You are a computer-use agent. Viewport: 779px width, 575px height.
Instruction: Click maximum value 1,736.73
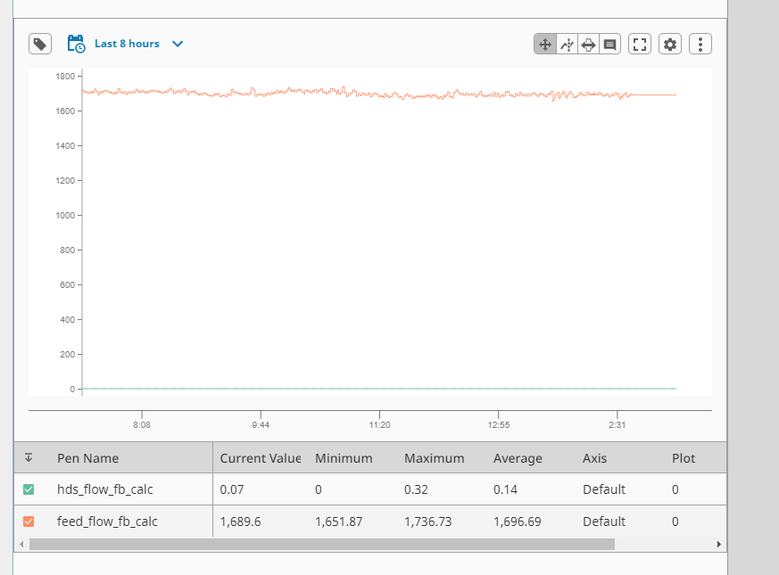click(427, 522)
